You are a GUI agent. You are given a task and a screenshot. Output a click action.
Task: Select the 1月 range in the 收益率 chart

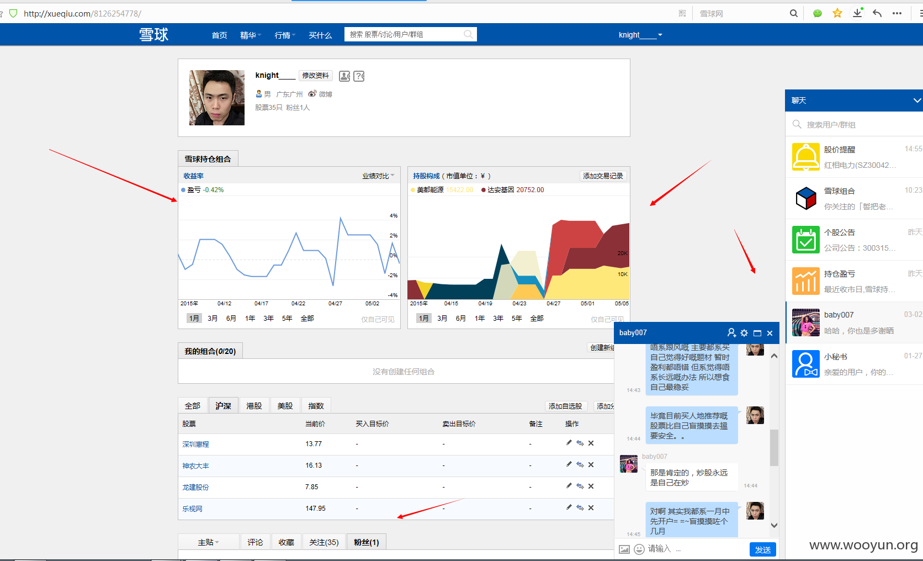[x=194, y=318]
